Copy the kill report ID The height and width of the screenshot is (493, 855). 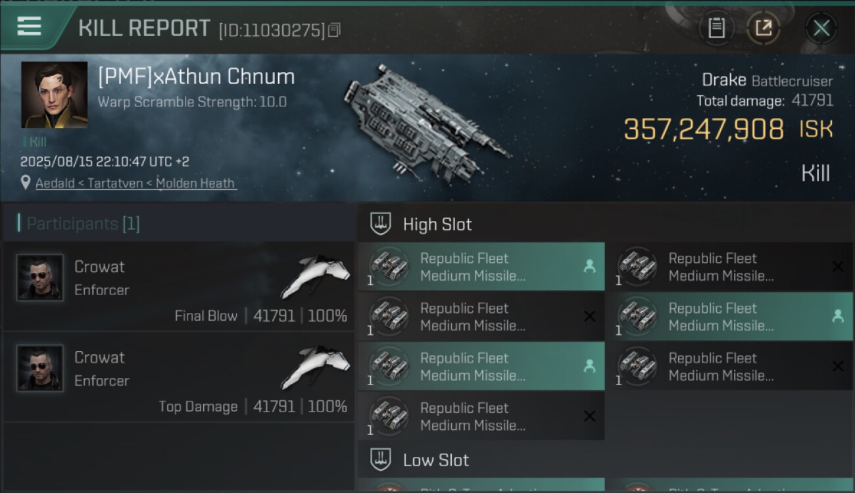334,30
